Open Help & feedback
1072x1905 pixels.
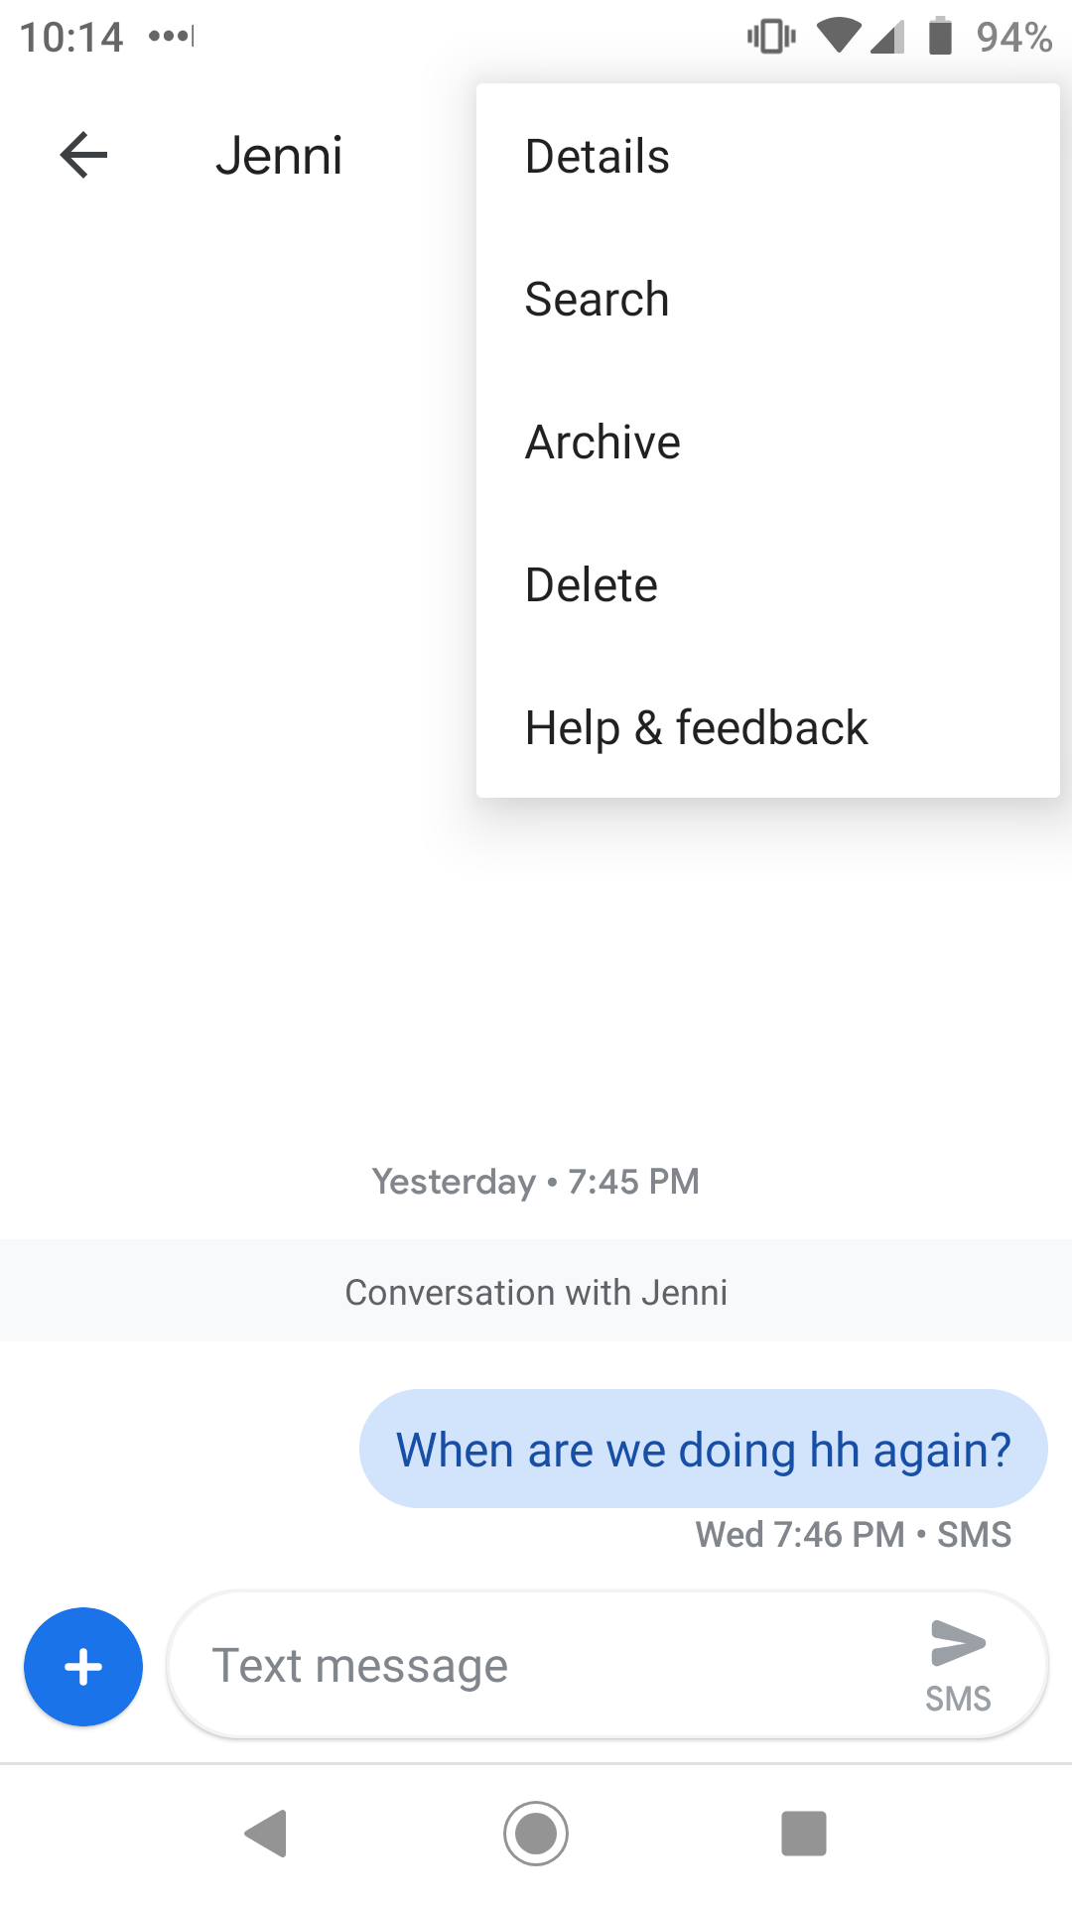pos(768,727)
